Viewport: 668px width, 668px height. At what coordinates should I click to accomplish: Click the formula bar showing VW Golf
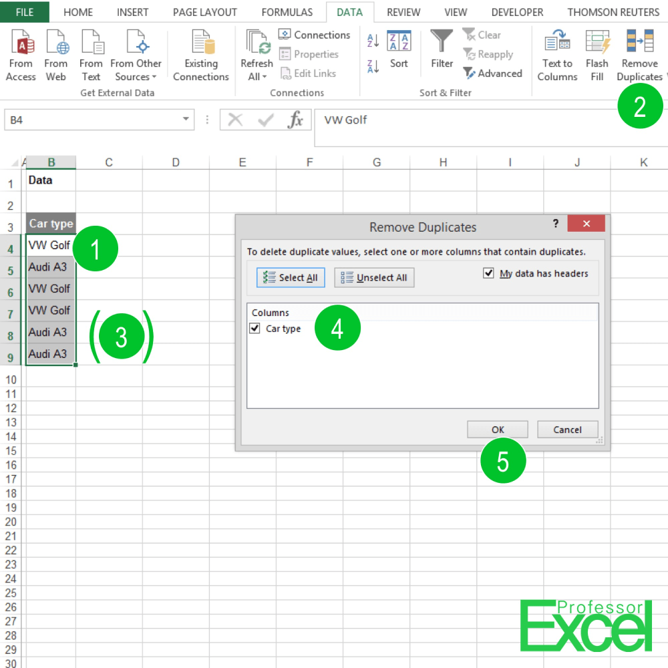coord(490,128)
